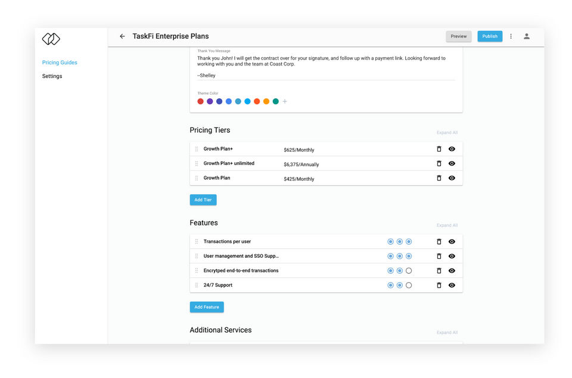Image resolution: width=572 pixels, height=378 pixels.
Task: Select the purple theme color
Action: coord(210,101)
